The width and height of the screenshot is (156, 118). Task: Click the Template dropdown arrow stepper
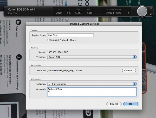click(x=135, y=57)
